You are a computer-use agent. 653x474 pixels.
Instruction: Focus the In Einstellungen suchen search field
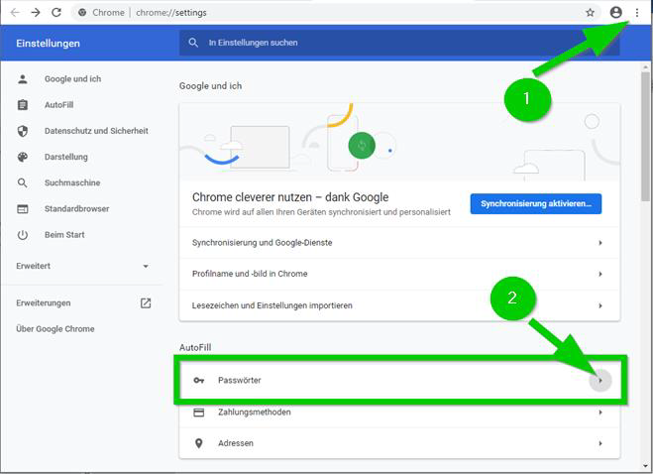[399, 43]
